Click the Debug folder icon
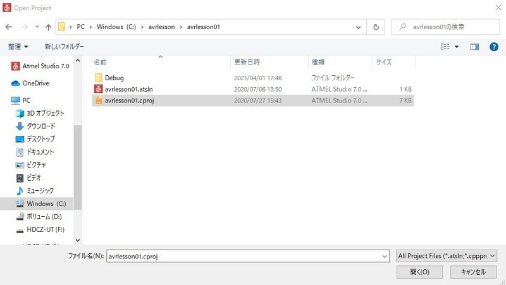The width and height of the screenshot is (506, 285). click(x=99, y=78)
